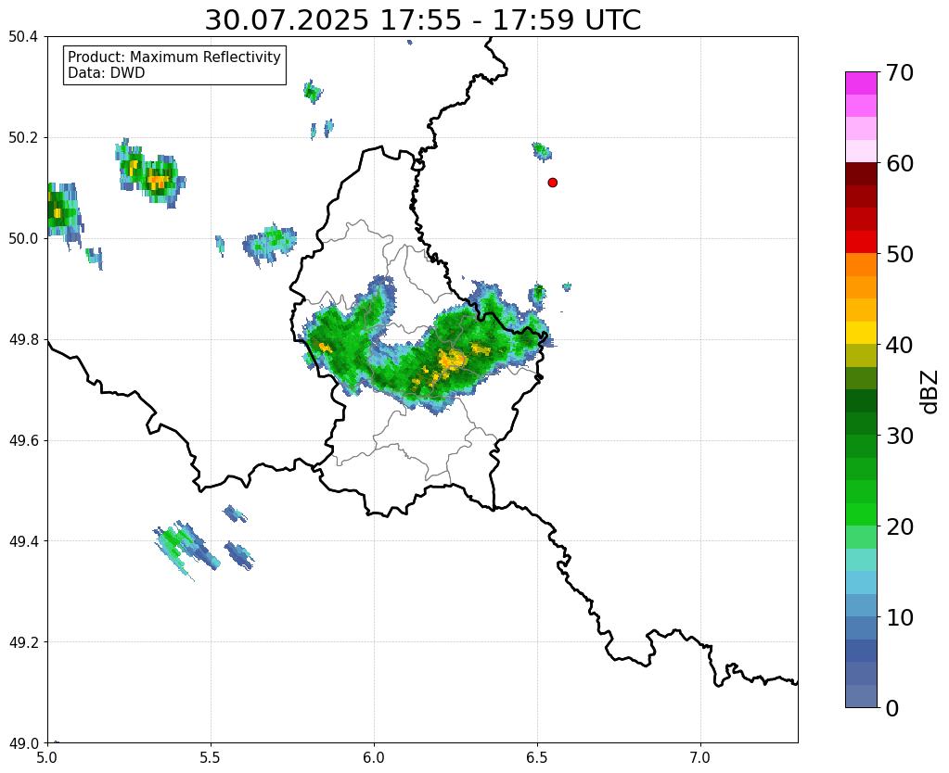The width and height of the screenshot is (949, 773).
Task: Click the magenta swatch at the colorbar top
Action: click(861, 83)
